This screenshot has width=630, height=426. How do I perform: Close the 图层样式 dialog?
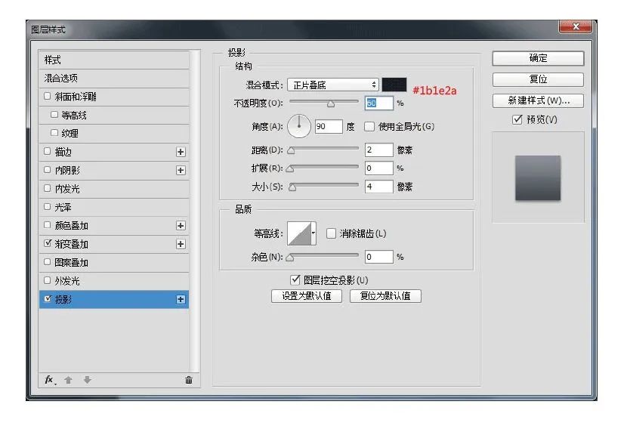pos(576,26)
